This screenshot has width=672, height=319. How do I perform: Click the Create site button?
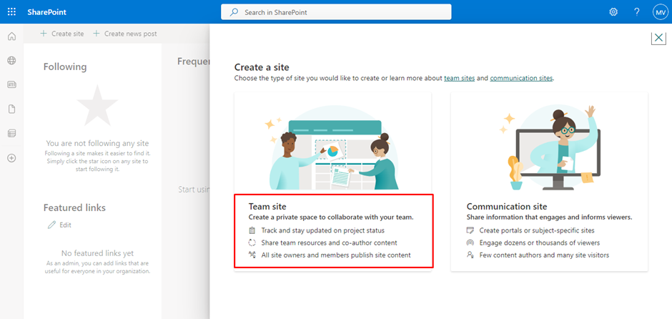[x=62, y=34]
